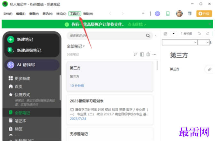Click the green mobile phone icon
215x142 pixels.
168,13
